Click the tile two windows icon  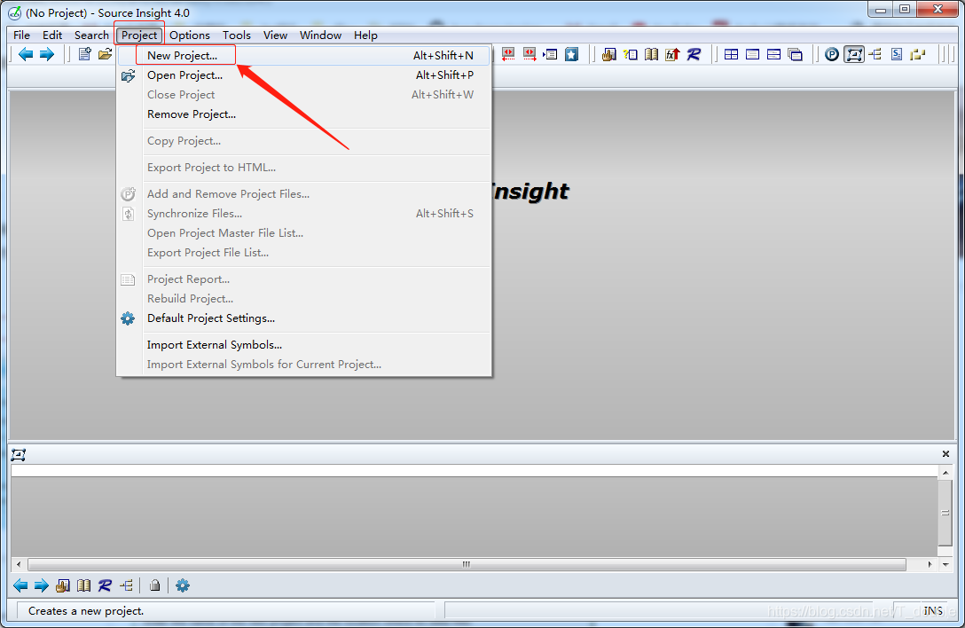(773, 54)
